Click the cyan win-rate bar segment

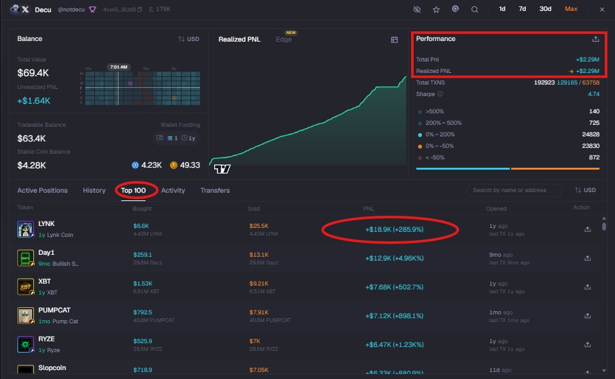463,169
